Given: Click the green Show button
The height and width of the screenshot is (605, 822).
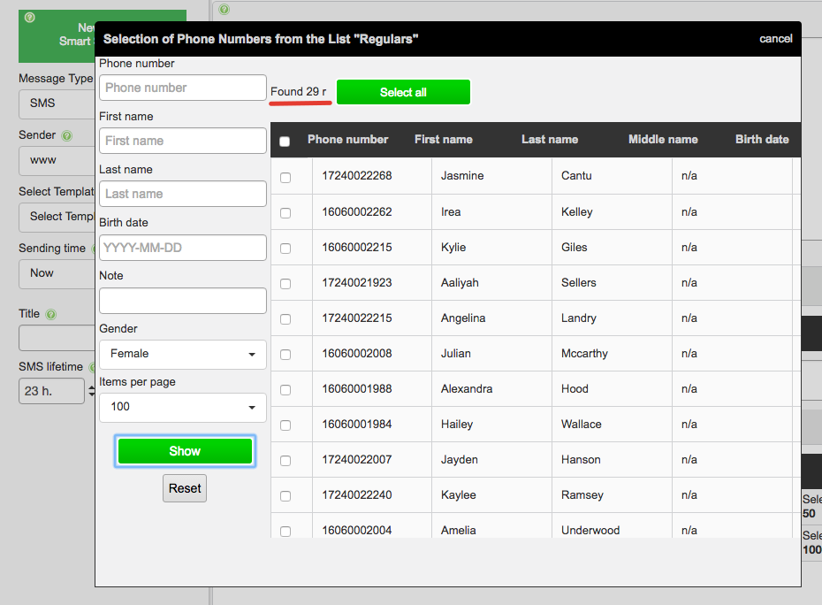Looking at the screenshot, I should click(x=185, y=451).
